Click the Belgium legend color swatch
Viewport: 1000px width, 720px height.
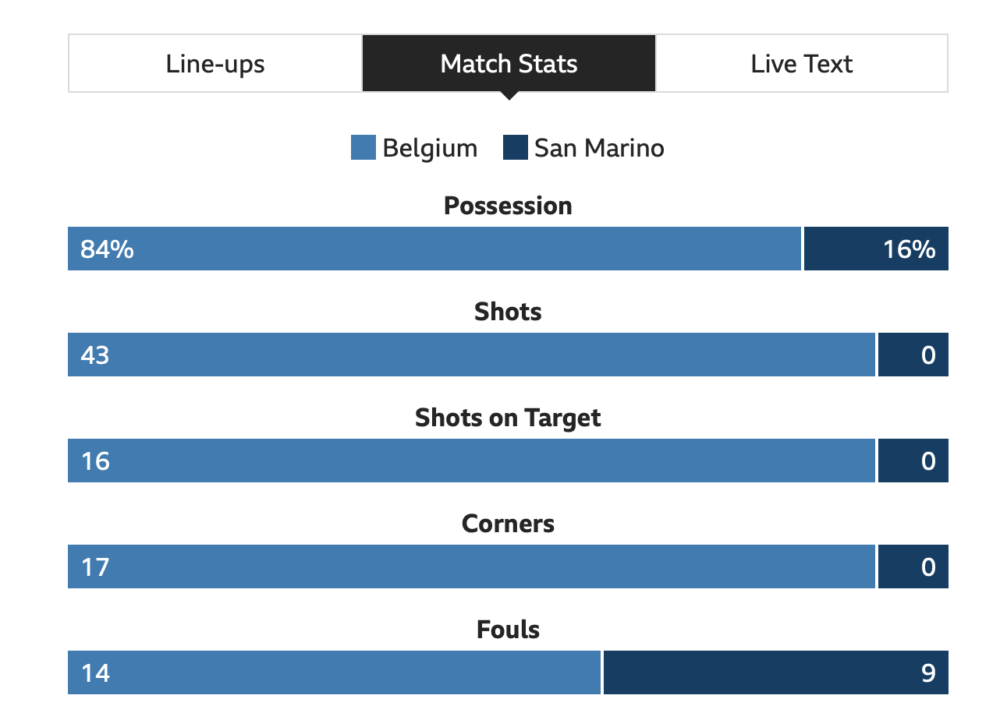click(363, 147)
